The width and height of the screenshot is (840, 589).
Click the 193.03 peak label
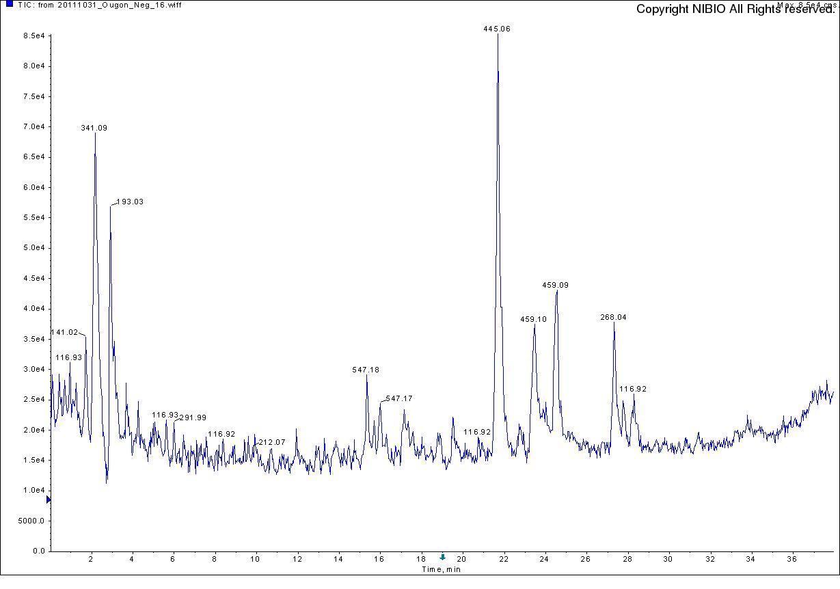pos(130,202)
